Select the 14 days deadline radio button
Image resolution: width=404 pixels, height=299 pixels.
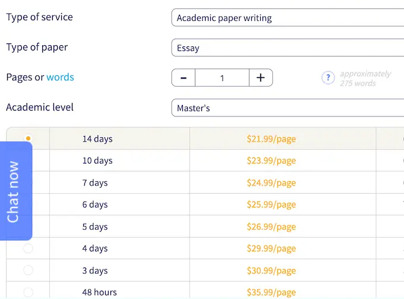tap(28, 139)
